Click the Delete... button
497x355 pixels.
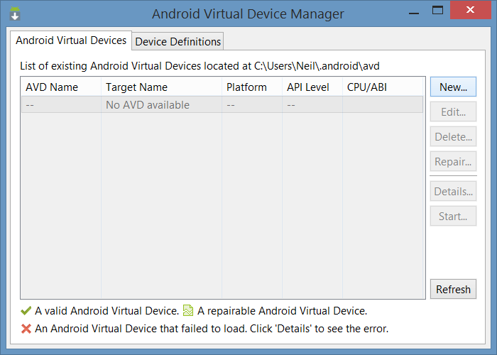click(x=453, y=137)
